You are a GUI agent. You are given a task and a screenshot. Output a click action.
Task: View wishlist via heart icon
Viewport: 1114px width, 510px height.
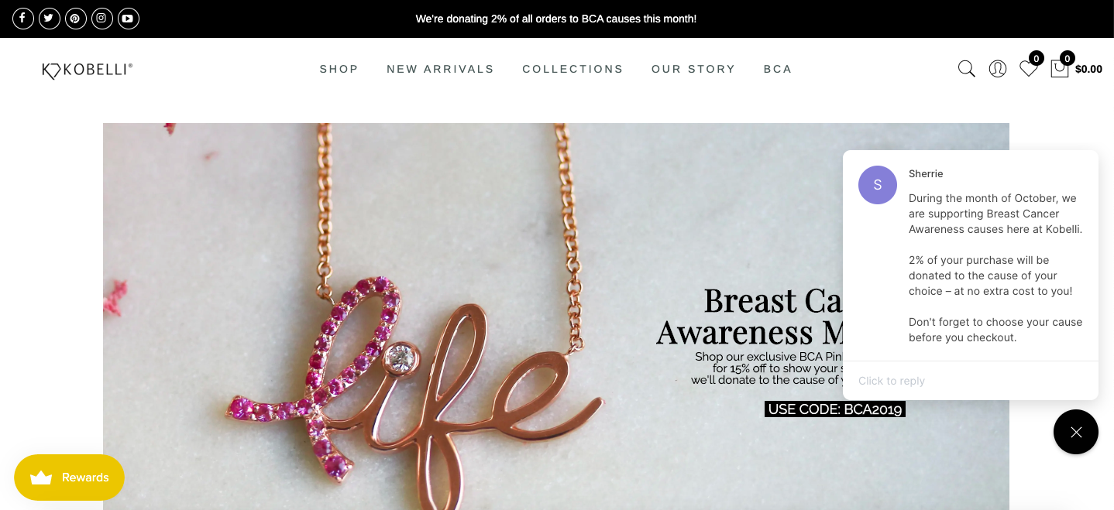click(1029, 69)
